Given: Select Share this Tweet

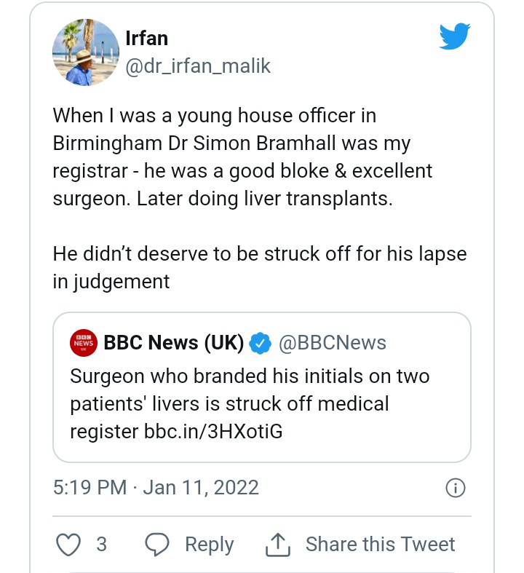Looking at the screenshot, I should pyautogui.click(x=380, y=545).
